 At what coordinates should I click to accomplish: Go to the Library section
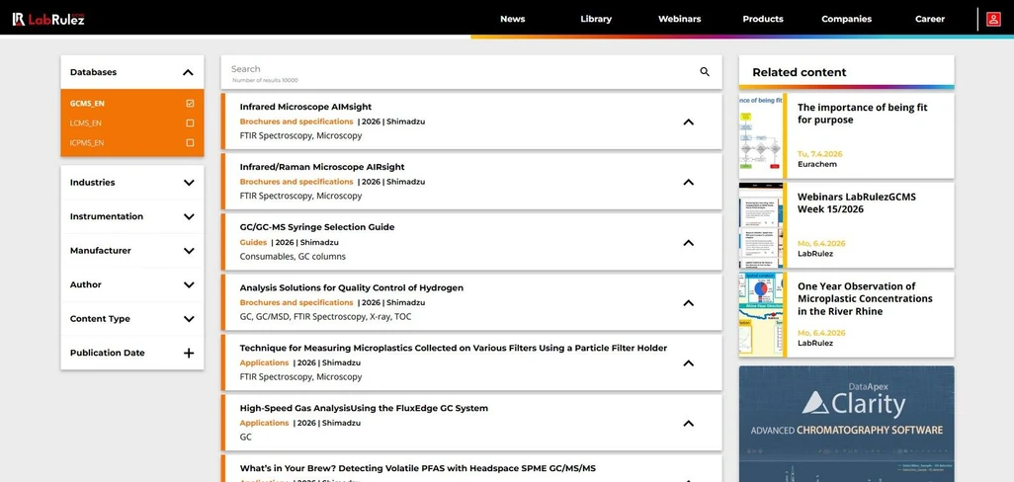(x=596, y=19)
